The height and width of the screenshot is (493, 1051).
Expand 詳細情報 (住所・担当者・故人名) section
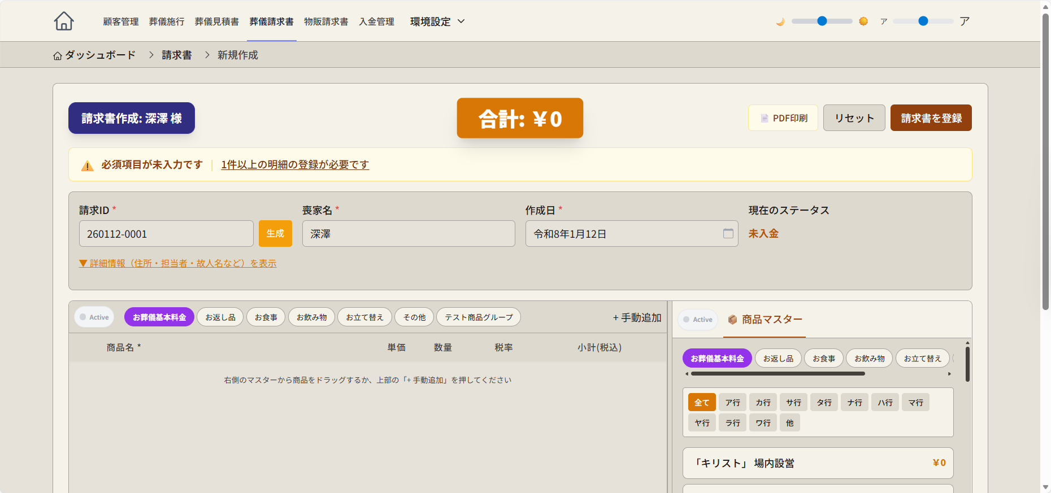tap(178, 263)
